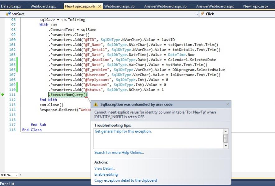Image resolution: width=275 pixels, height=186 pixels.
Task: Open the AnswerWebboard.aspx tab
Action: tap(215, 6)
